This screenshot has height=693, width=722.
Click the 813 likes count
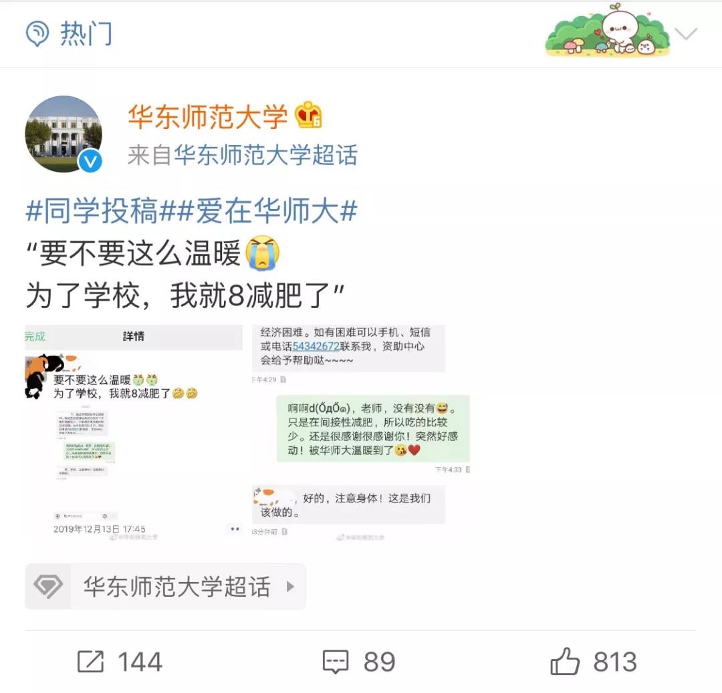tap(615, 662)
